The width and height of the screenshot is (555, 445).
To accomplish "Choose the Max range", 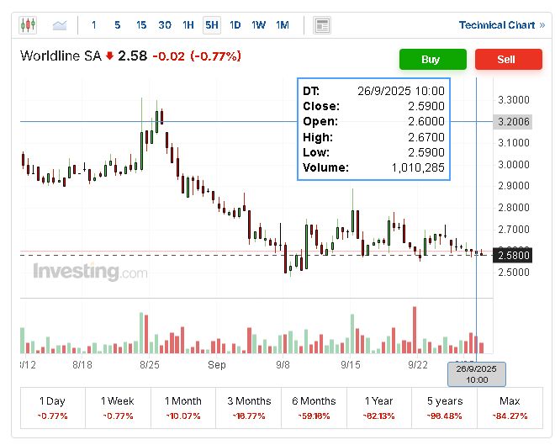I will tap(510, 408).
